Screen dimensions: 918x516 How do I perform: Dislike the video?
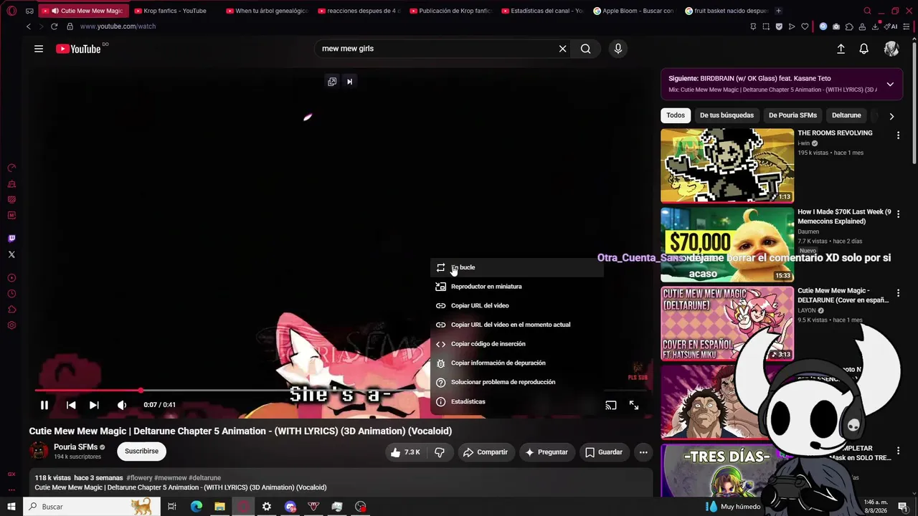pos(440,452)
